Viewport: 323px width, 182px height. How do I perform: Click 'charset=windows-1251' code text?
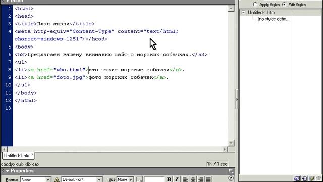click(x=47, y=39)
